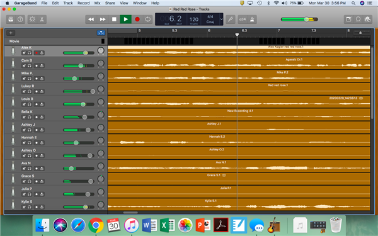Open the Notepad button
The height and width of the screenshot is (236, 378).
(348, 20)
